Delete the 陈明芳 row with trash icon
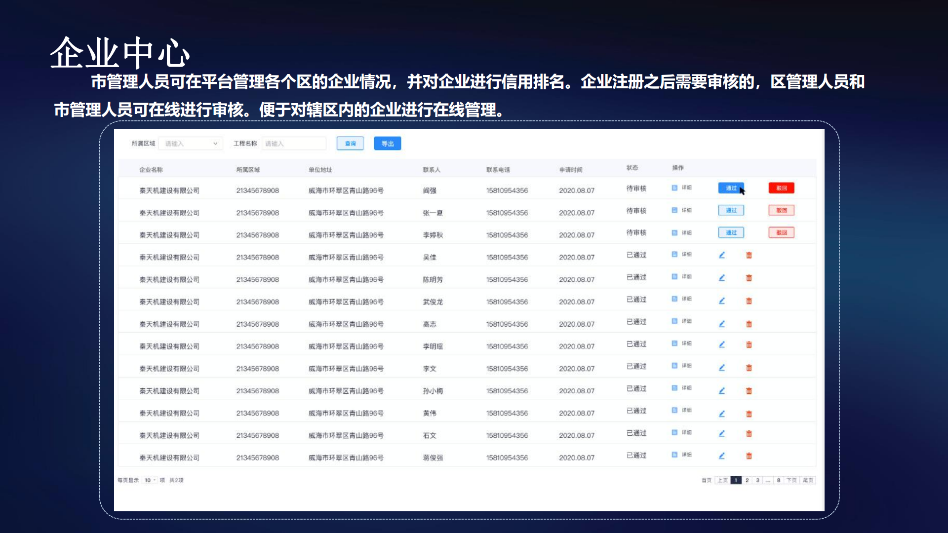Viewport: 948px width, 533px height. 749,278
